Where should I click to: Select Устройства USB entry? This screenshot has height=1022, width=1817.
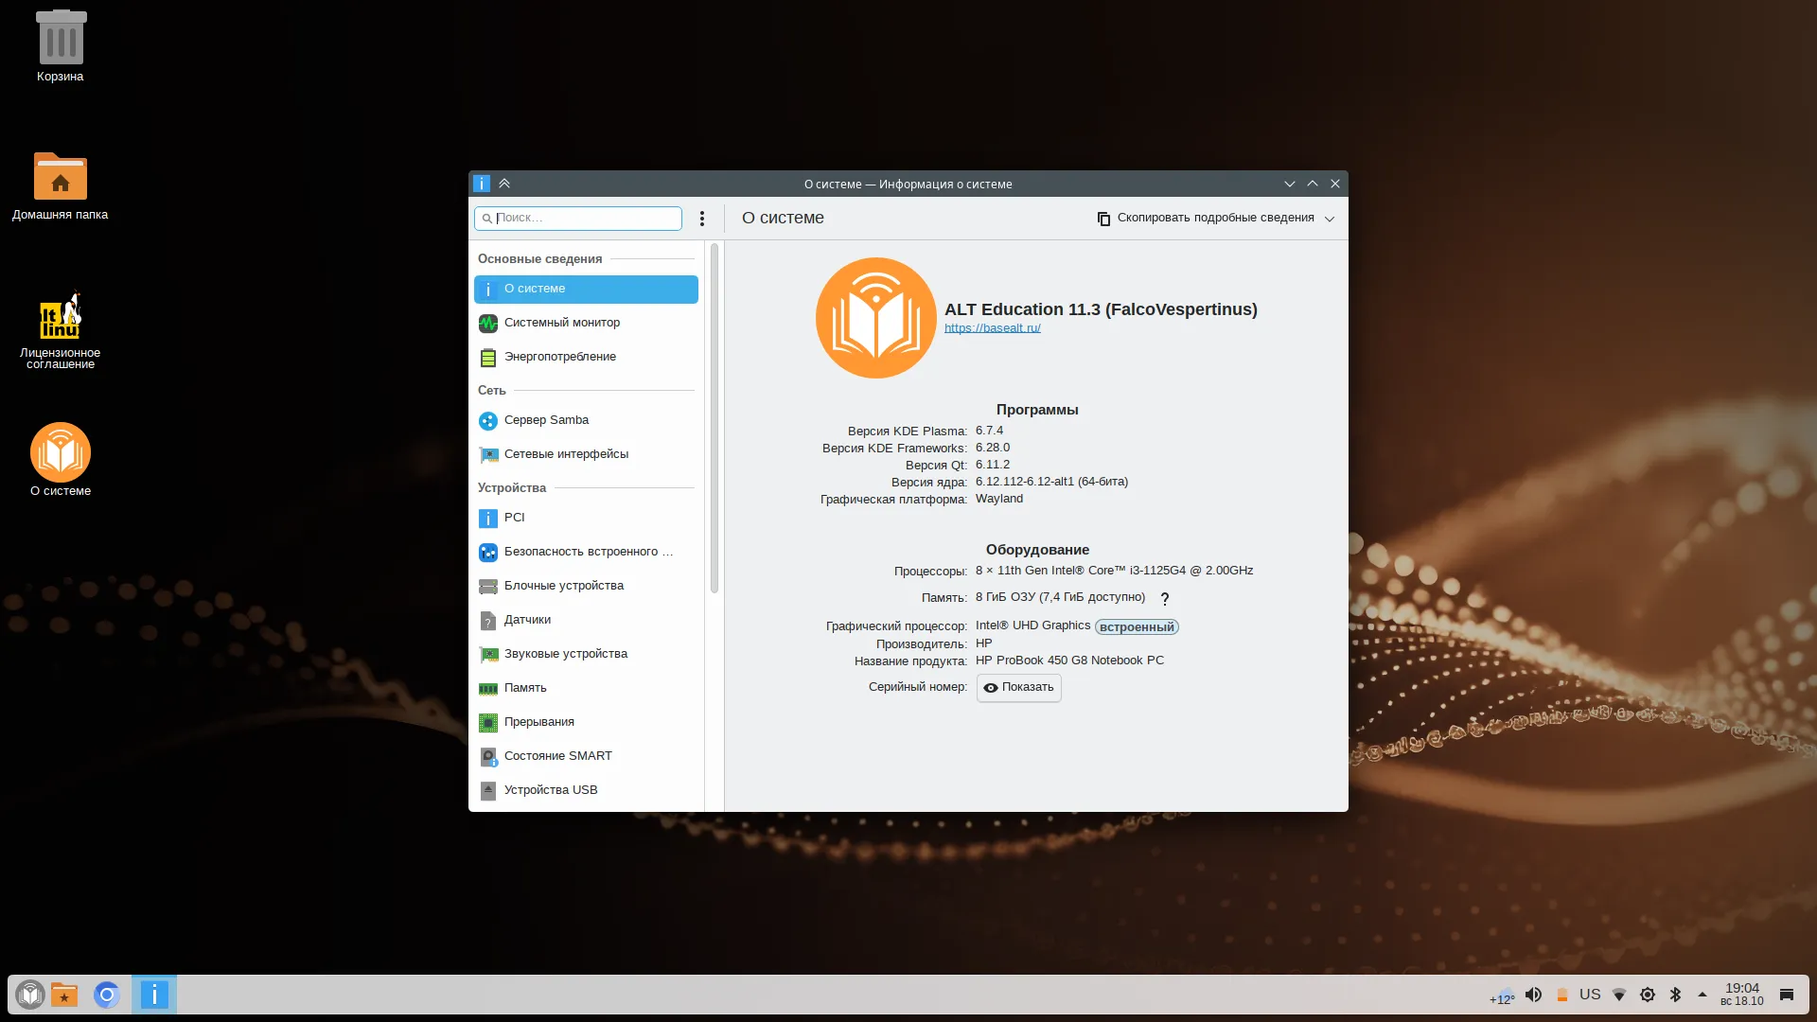[586, 790]
